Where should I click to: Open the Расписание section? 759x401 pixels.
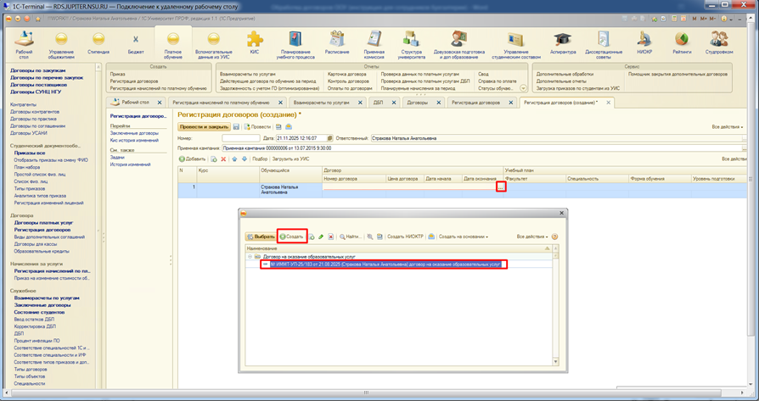[337, 43]
